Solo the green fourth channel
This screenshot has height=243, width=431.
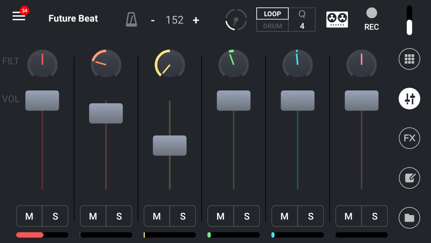tap(247, 216)
